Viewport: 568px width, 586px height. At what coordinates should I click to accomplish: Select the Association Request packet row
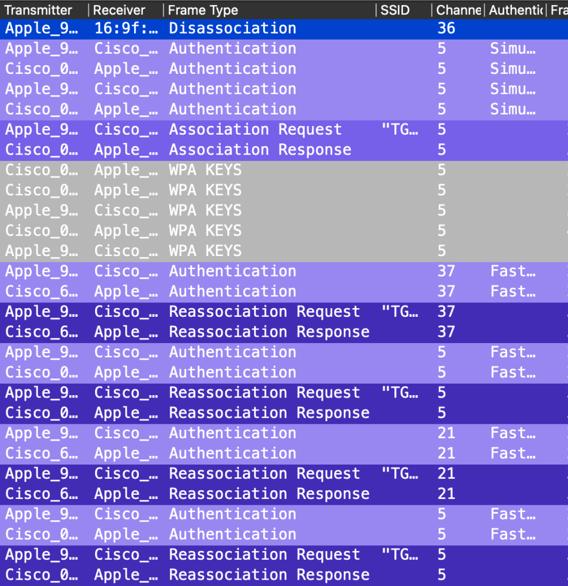click(255, 129)
